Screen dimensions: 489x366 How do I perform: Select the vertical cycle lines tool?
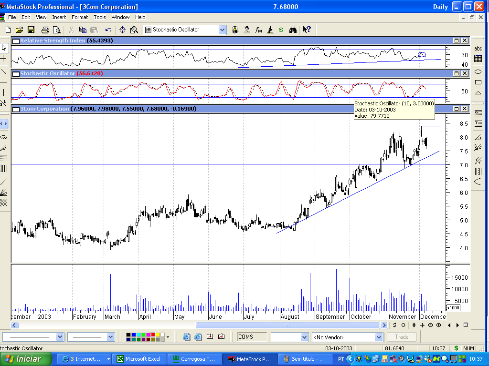pyautogui.click(x=478, y=171)
